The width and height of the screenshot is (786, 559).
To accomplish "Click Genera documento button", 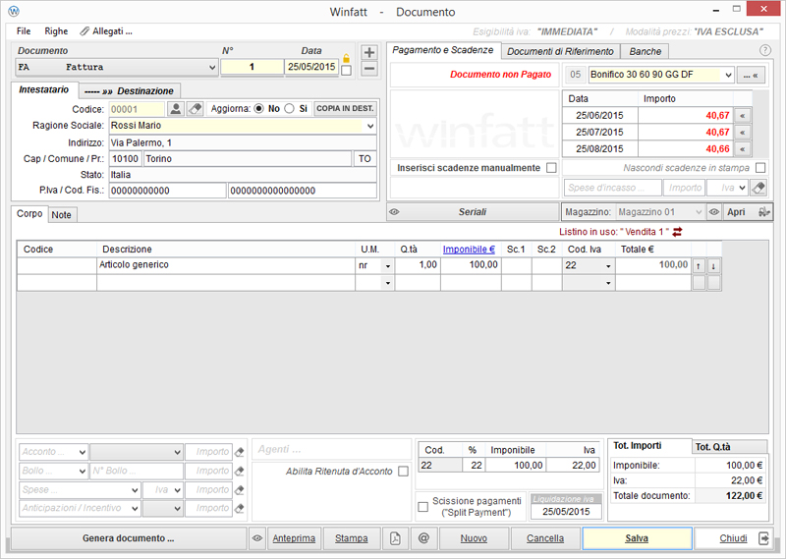I will coord(129,538).
